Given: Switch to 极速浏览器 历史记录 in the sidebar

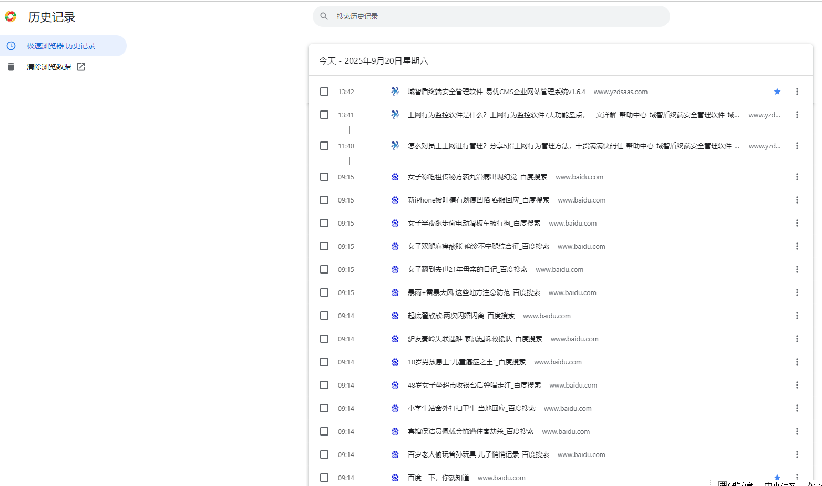Looking at the screenshot, I should [60, 46].
